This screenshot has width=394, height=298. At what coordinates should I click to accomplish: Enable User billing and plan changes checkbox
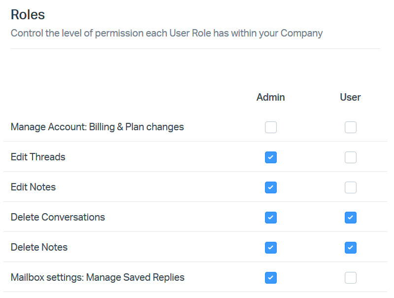point(350,127)
